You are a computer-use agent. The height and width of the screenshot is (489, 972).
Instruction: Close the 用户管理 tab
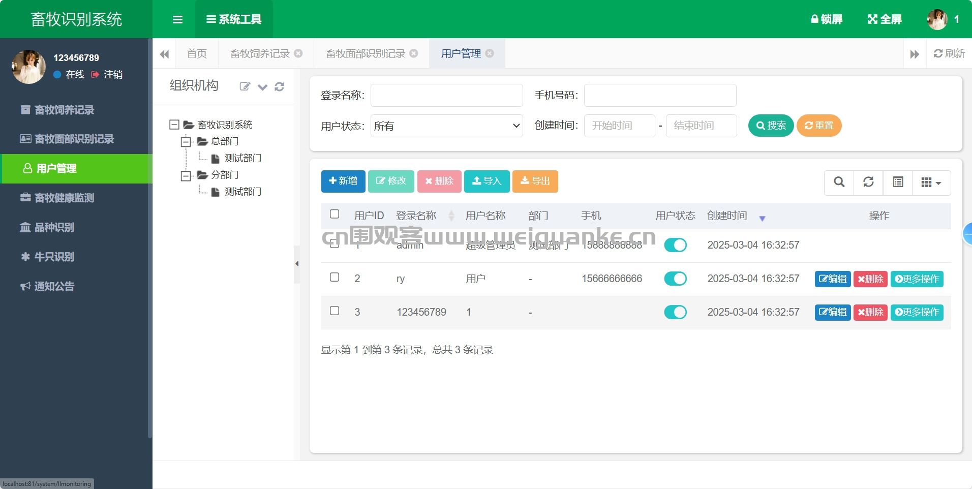click(490, 53)
